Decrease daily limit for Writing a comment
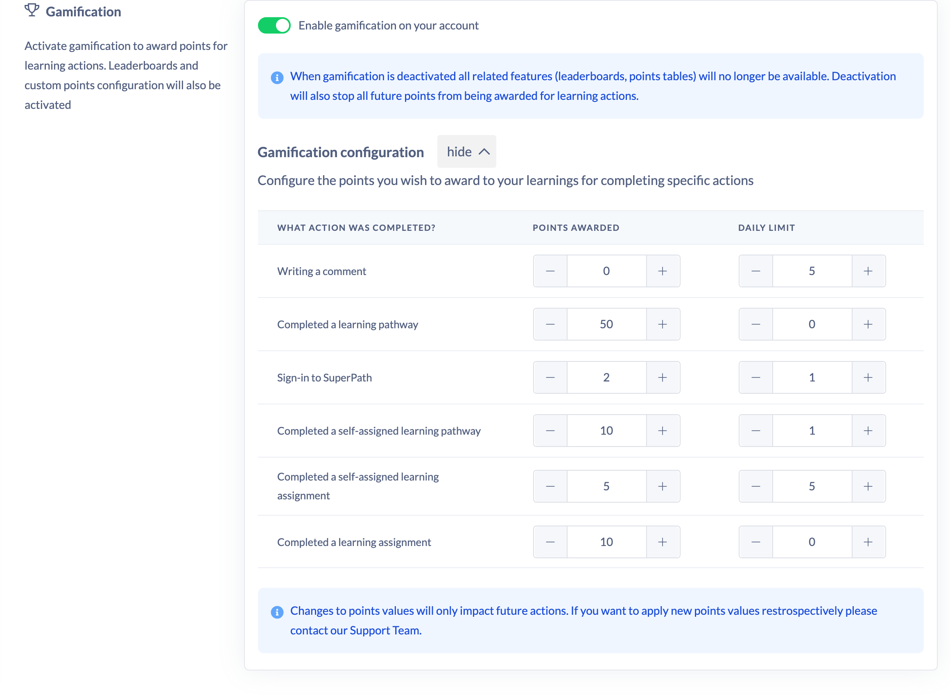This screenshot has height=695, width=950. [755, 271]
